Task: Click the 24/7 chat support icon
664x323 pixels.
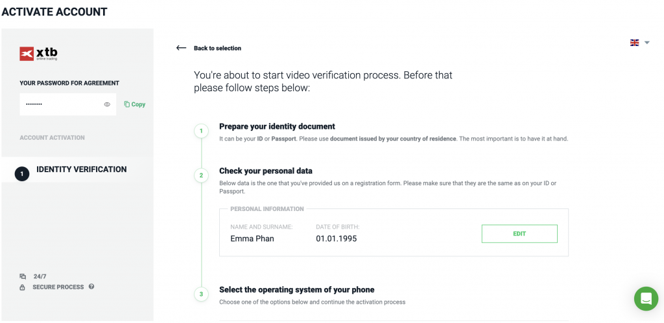Action: click(23, 276)
